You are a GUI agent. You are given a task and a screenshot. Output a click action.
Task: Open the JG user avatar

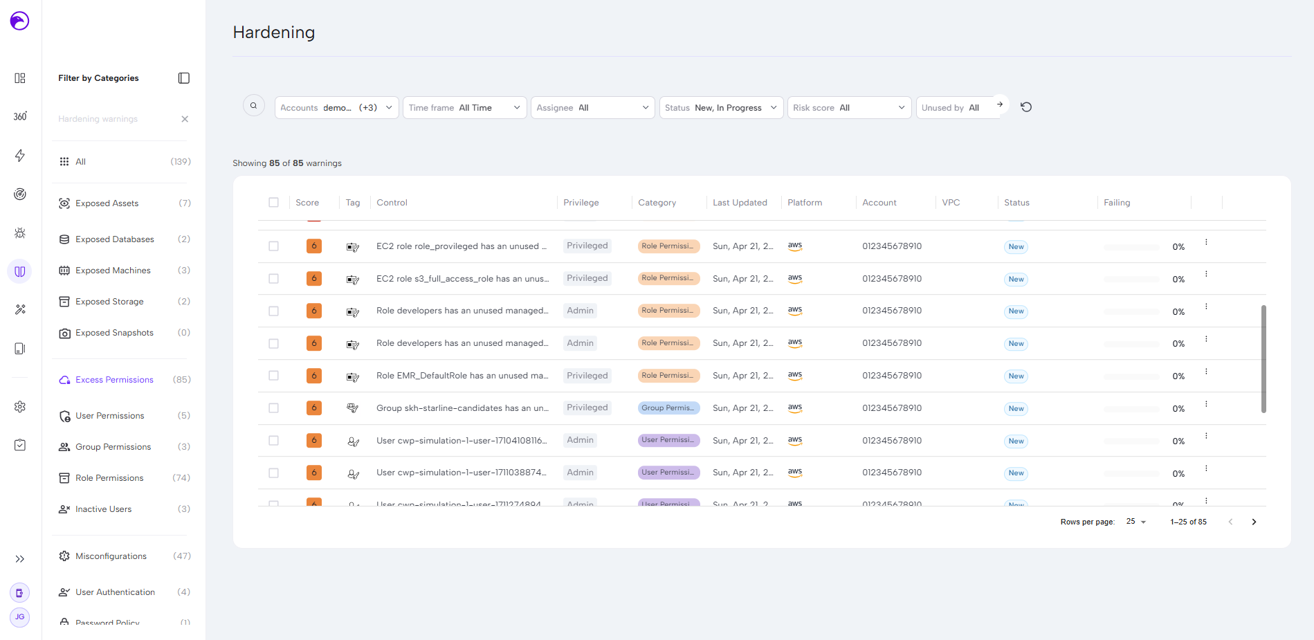point(20,617)
